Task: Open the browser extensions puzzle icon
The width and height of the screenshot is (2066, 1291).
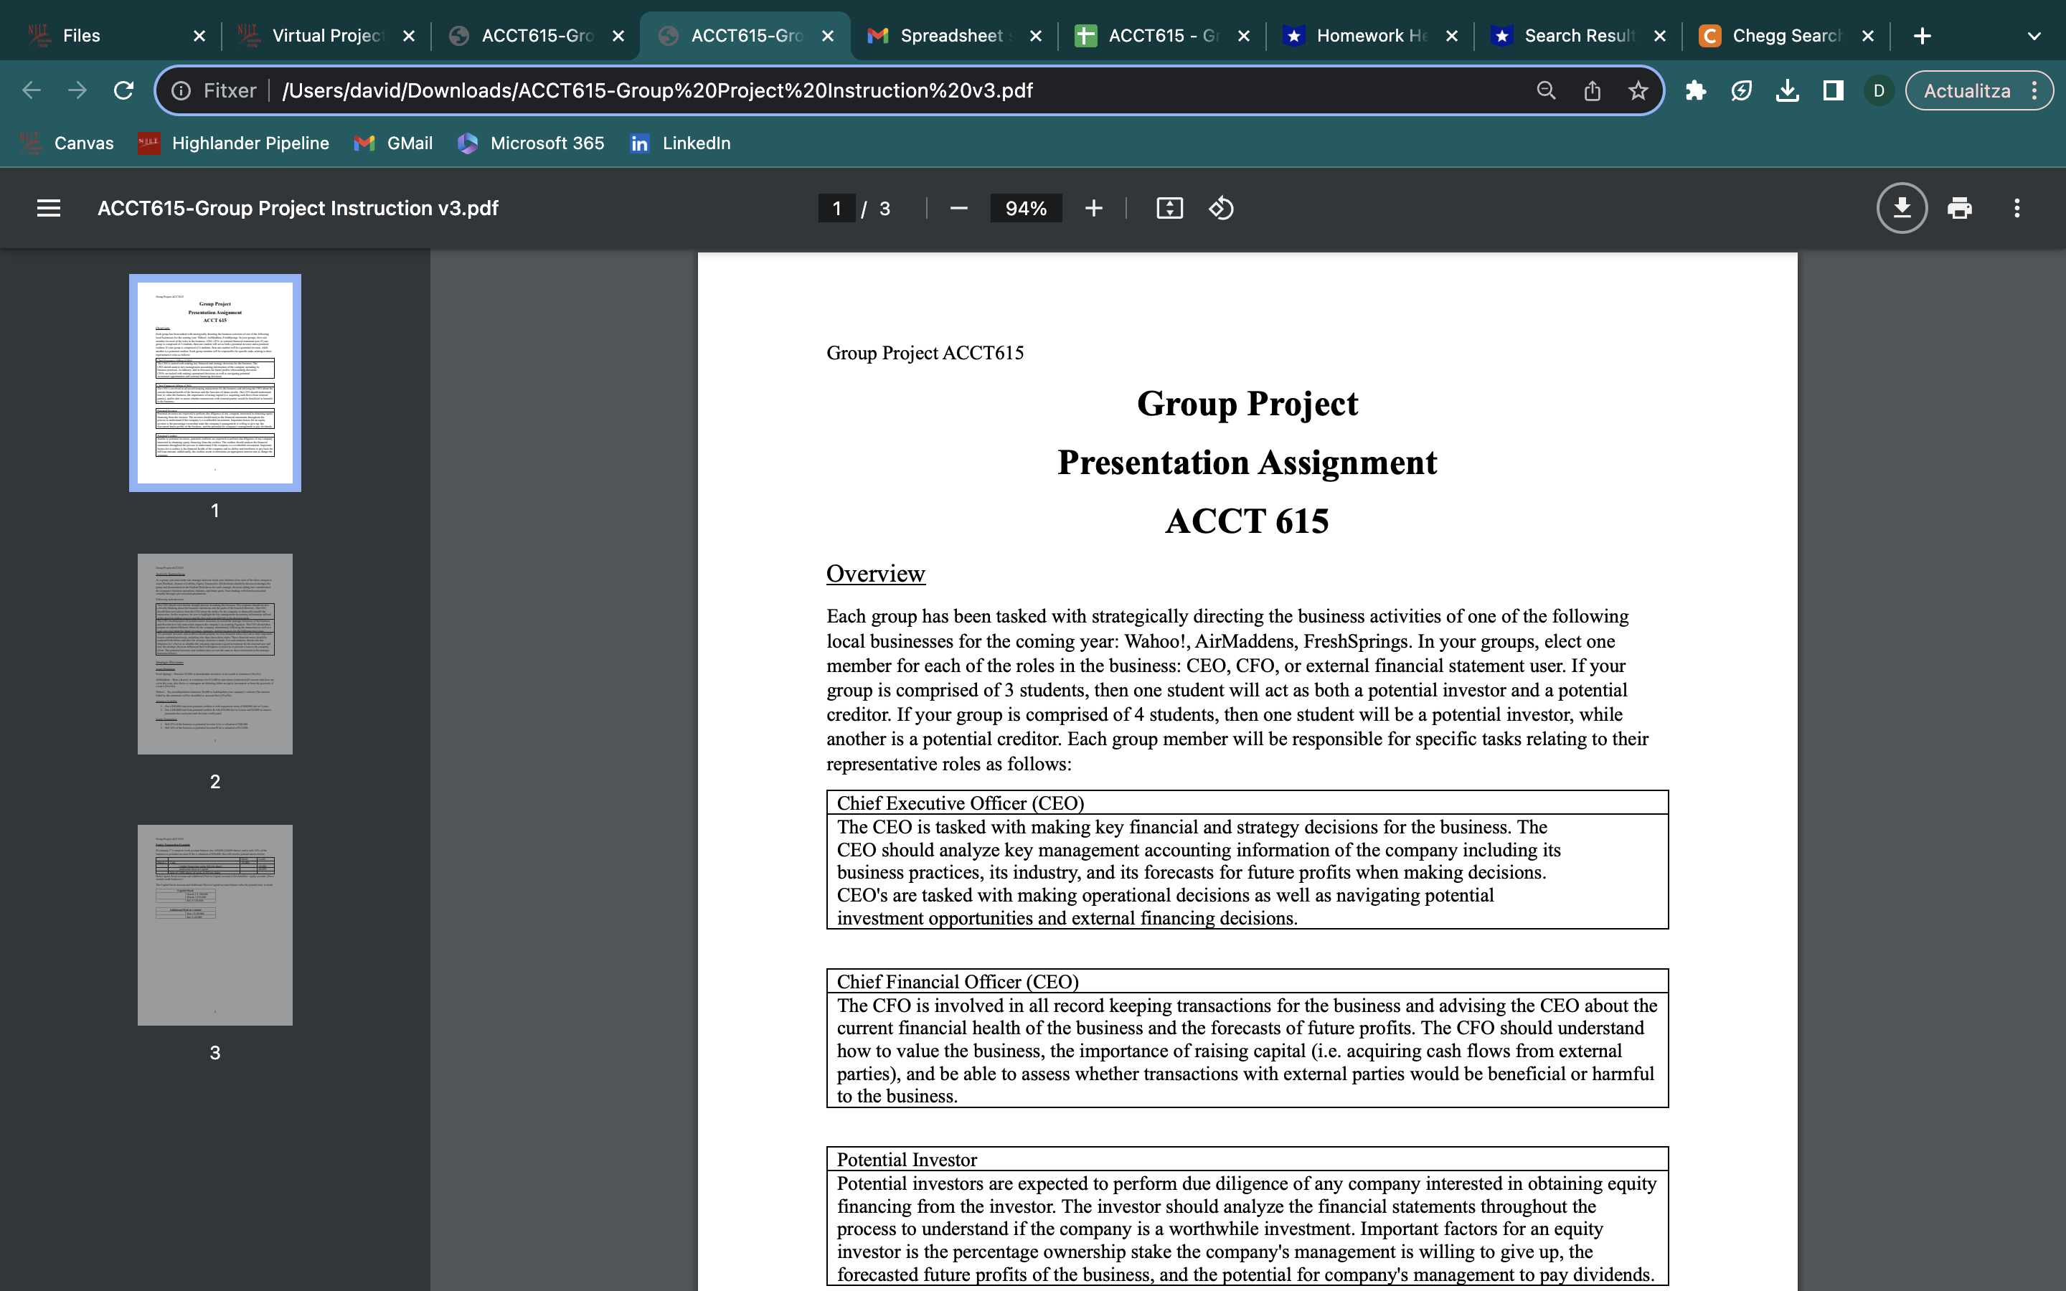Action: coord(1696,90)
